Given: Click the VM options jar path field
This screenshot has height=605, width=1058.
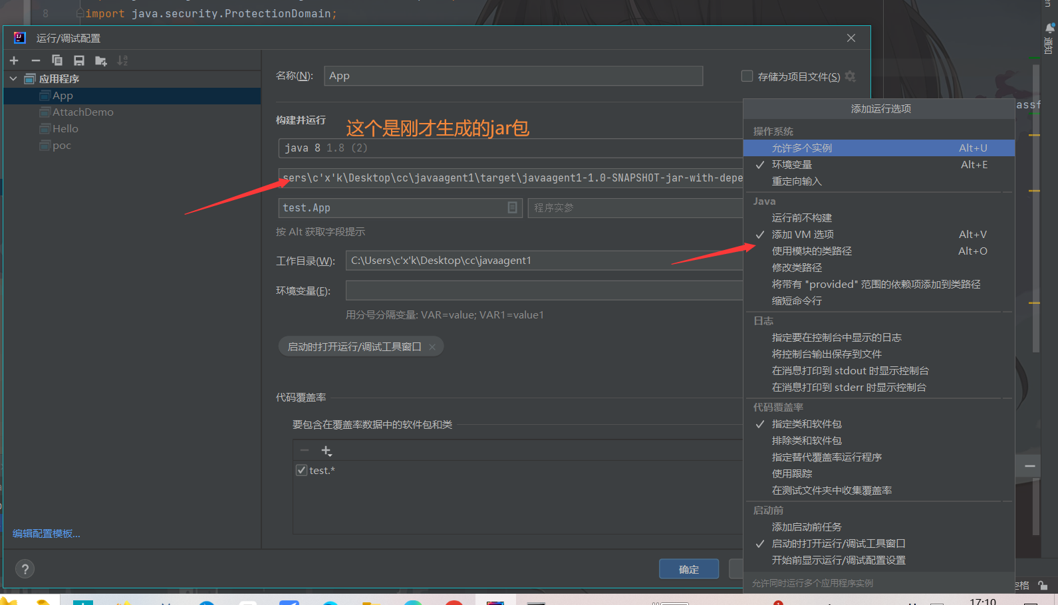Looking at the screenshot, I should pos(510,178).
